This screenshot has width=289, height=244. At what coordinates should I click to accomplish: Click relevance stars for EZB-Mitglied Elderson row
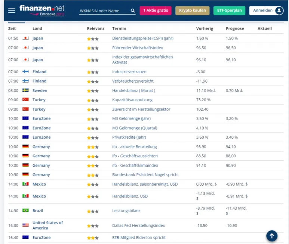(93, 238)
